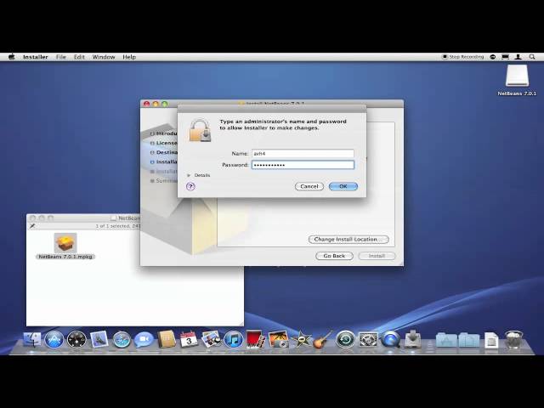The width and height of the screenshot is (544, 408).
Task: Launch QuickTime Player from the Dock
Action: (390, 339)
